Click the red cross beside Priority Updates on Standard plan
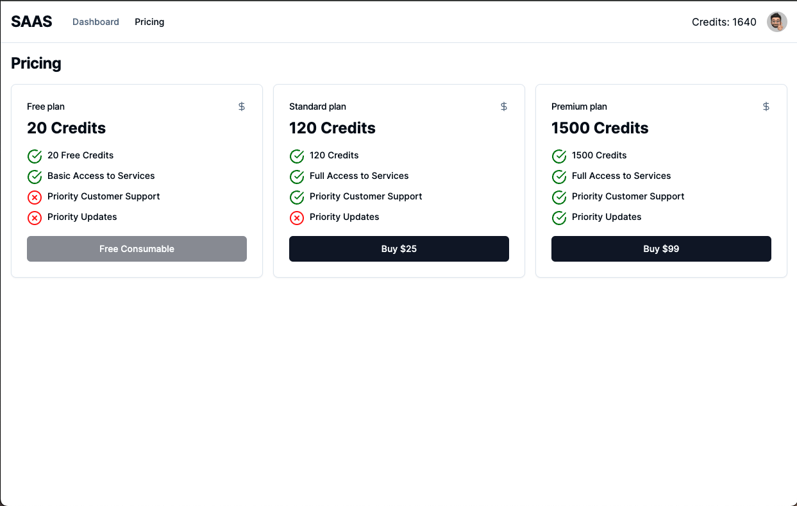The height and width of the screenshot is (506, 797). (296, 217)
